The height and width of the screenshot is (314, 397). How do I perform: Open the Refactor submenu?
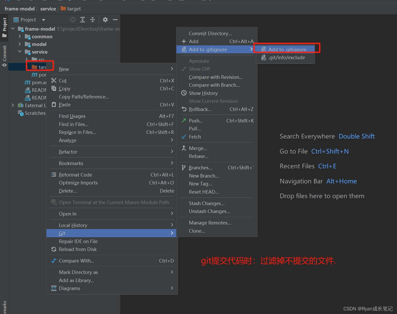[112, 152]
